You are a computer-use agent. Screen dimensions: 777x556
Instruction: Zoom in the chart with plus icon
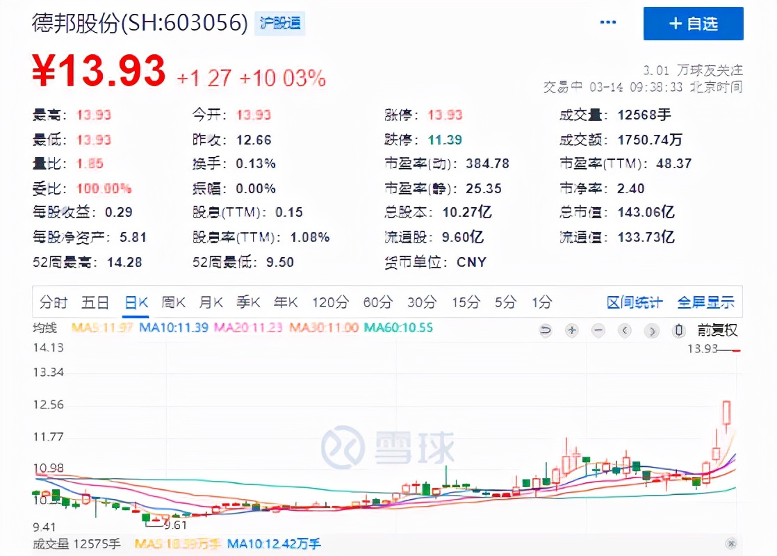click(x=572, y=330)
